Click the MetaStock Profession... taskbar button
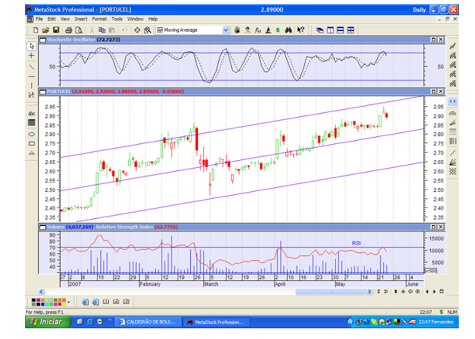475x339 pixels. click(x=217, y=322)
